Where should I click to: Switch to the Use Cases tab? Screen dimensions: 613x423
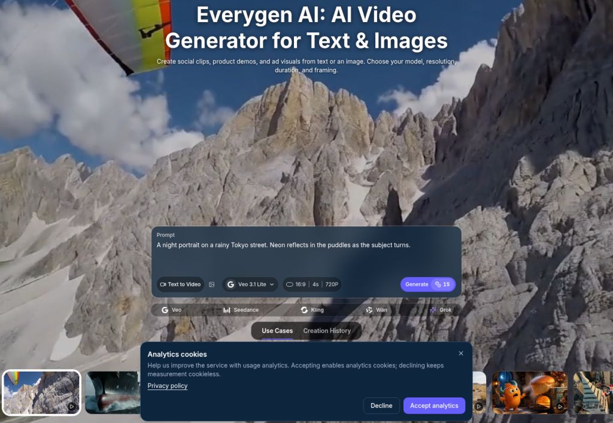tap(277, 331)
